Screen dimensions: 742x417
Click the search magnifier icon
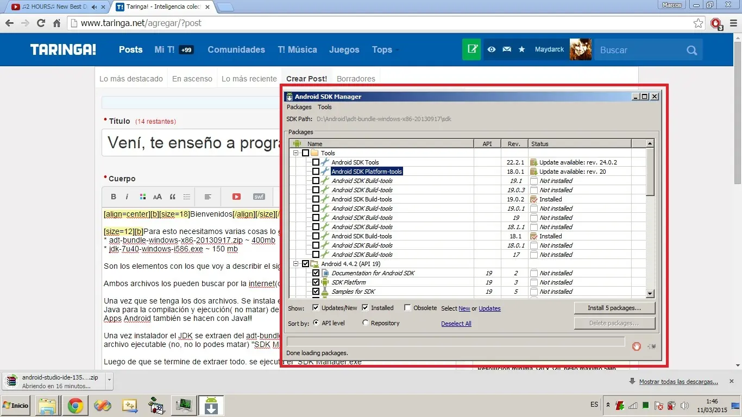691,50
